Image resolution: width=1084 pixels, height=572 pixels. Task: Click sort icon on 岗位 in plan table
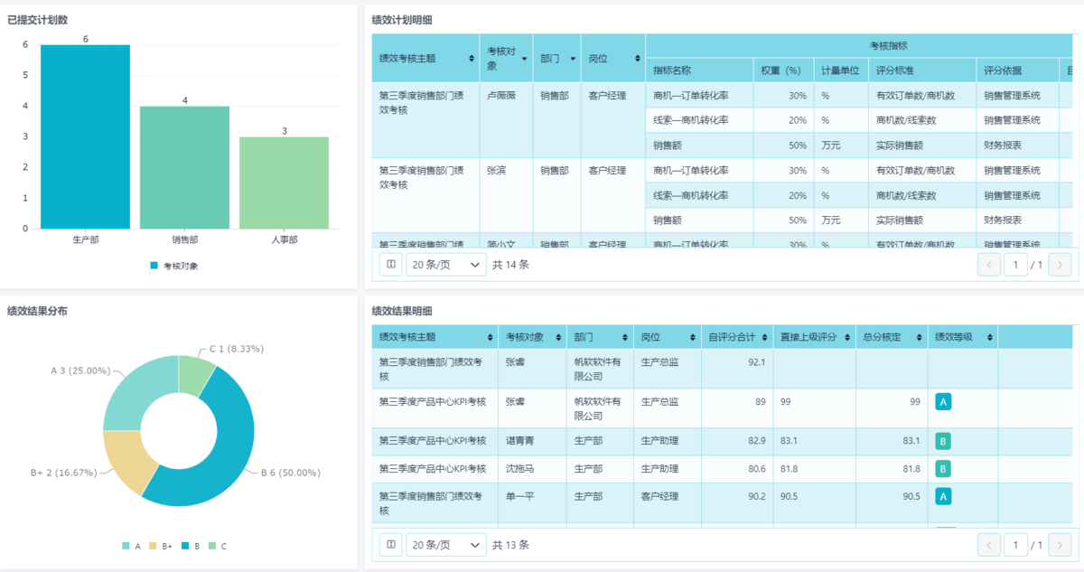(x=638, y=59)
